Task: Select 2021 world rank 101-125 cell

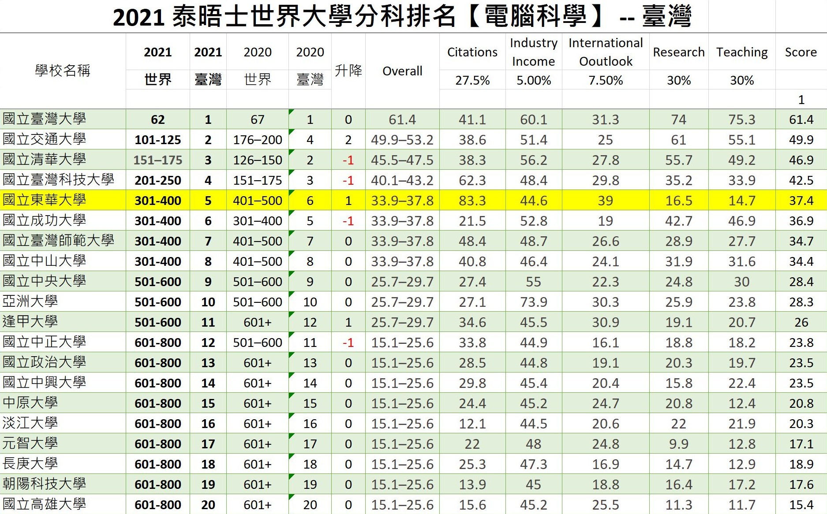Action: [158, 139]
